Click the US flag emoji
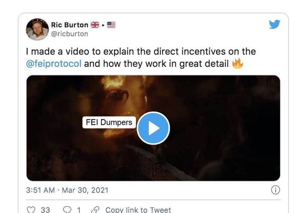This screenshot has height=213, width=300. coord(111,25)
